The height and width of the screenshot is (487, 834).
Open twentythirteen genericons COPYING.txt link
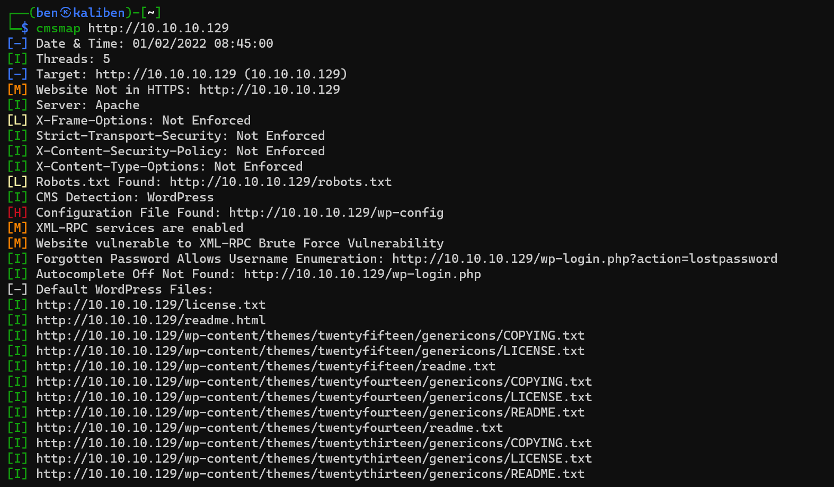pyautogui.click(x=314, y=443)
